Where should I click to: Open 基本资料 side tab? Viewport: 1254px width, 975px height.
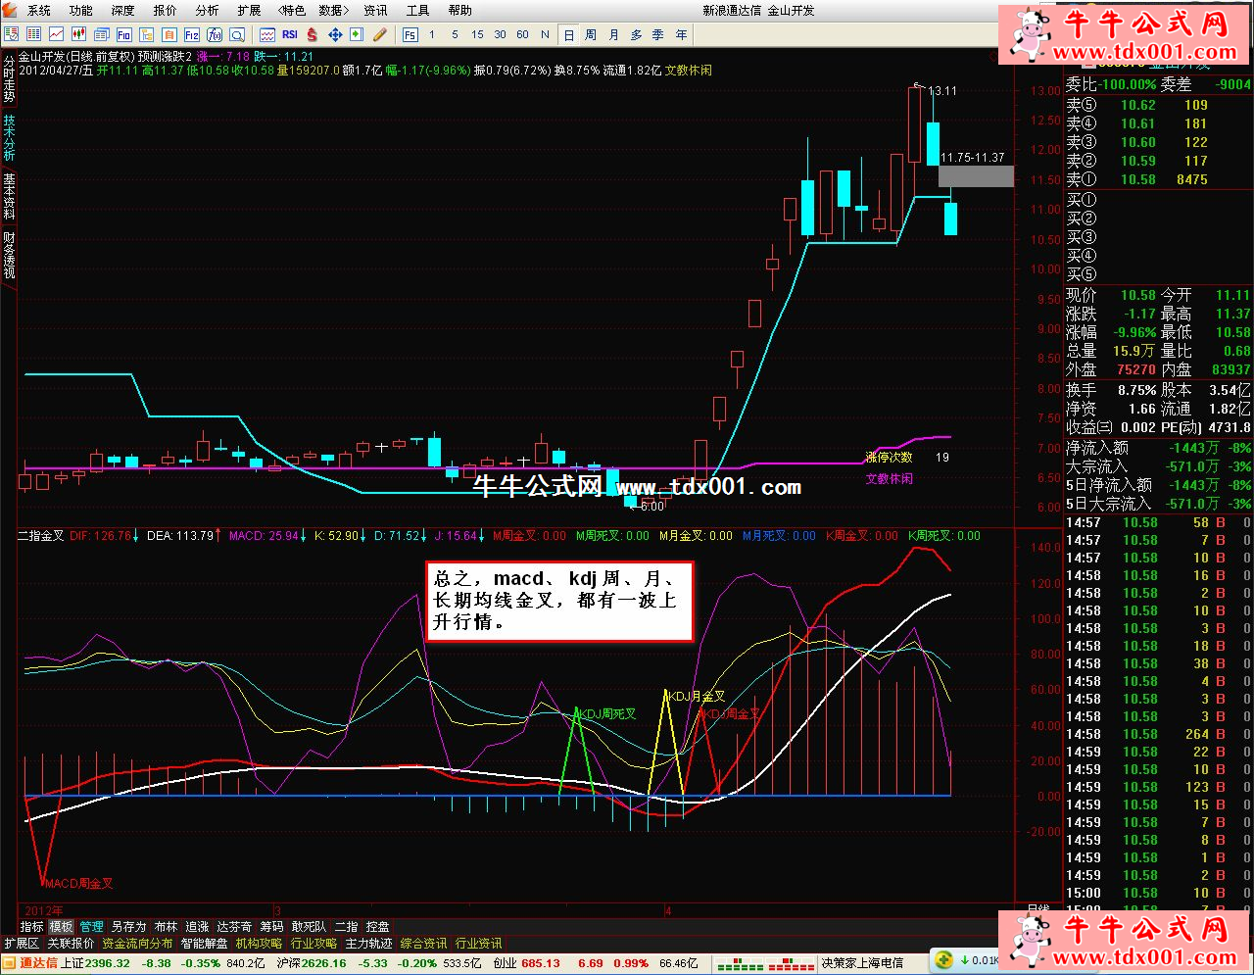point(9,196)
